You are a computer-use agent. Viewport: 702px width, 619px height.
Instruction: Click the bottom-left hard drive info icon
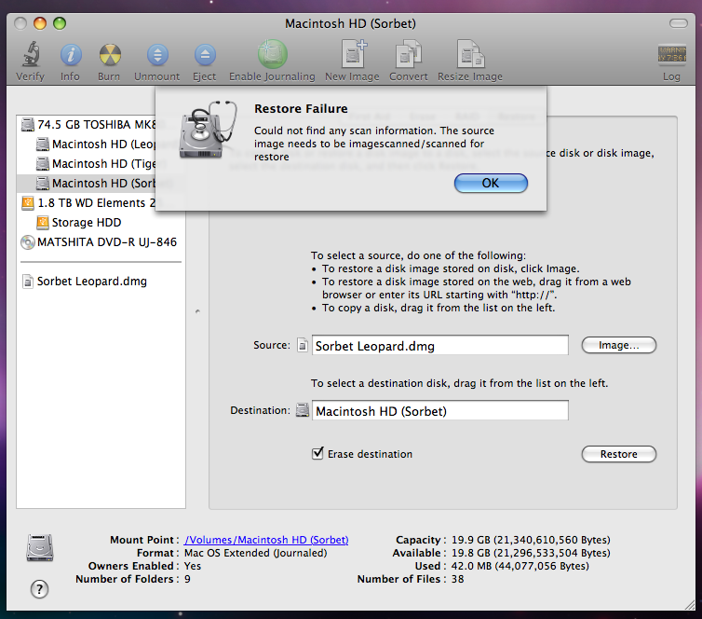[x=39, y=547]
